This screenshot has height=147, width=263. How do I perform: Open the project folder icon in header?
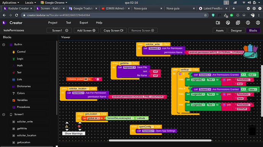click(x=218, y=23)
